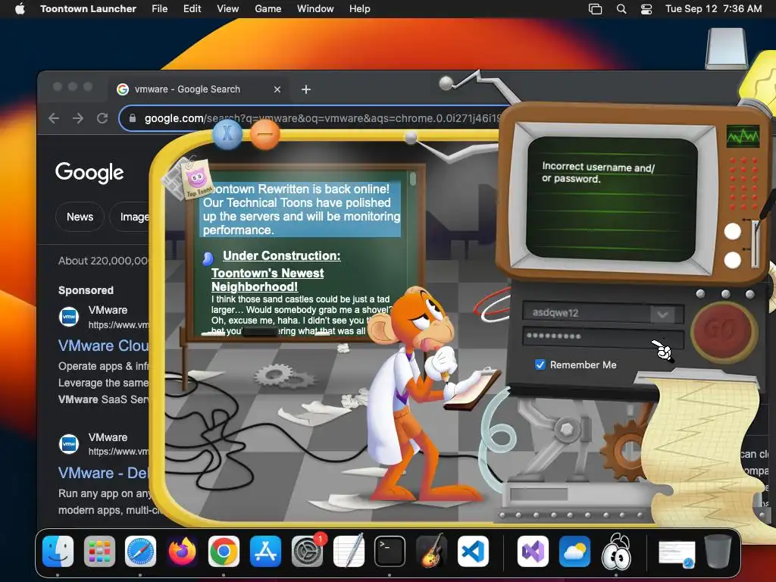The height and width of the screenshot is (582, 776).
Task: Open the Edit menu
Action: (x=192, y=8)
